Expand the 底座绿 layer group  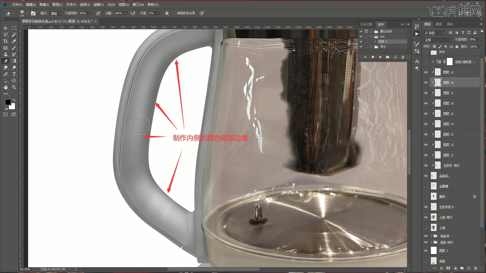pos(431,236)
